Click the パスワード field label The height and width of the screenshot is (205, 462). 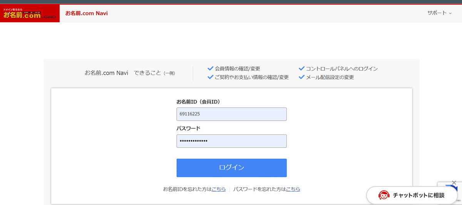[188, 128]
